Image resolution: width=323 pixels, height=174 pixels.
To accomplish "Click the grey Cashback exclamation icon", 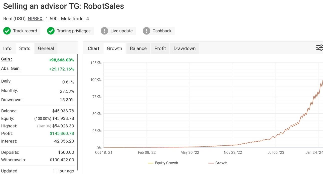I will tap(146, 31).
